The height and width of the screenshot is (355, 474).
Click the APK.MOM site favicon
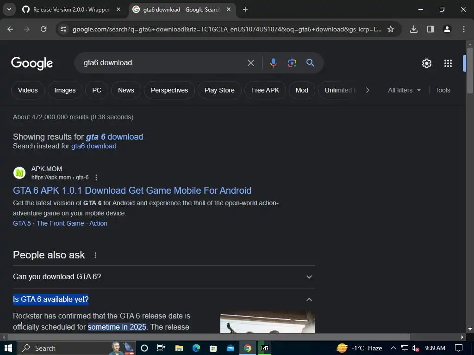pos(19,173)
